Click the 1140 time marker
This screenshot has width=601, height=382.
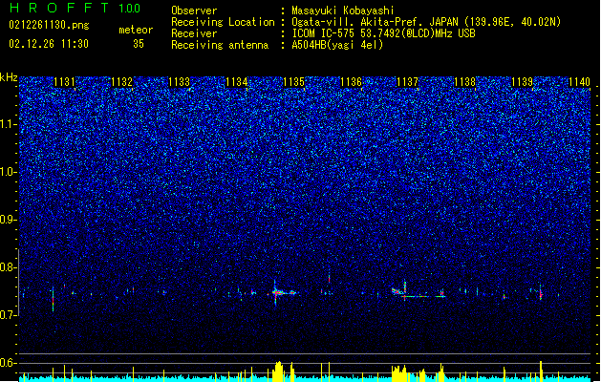click(579, 81)
